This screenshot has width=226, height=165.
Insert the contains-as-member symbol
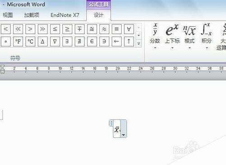104,41
